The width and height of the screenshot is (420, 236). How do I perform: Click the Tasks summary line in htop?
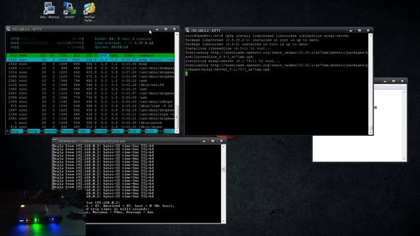(x=123, y=39)
